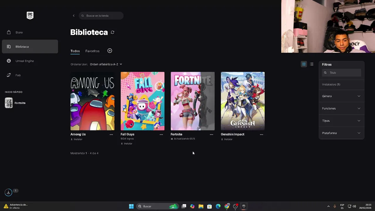Screen dimensions: 375x211
Task: Click the Fall Guys 9/34 logros text
Action: [x=127, y=139]
